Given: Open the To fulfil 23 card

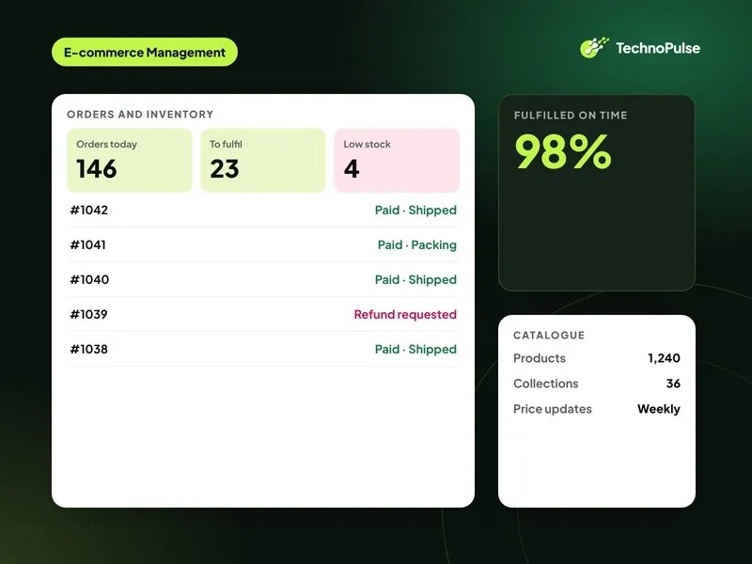Looking at the screenshot, I should 263,160.
